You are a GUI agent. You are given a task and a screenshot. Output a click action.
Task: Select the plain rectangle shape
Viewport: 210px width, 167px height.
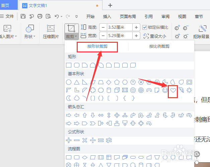click(x=69, y=65)
